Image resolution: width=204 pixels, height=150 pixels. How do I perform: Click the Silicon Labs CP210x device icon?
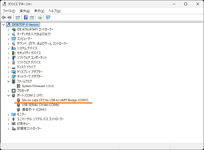[x=19, y=100]
